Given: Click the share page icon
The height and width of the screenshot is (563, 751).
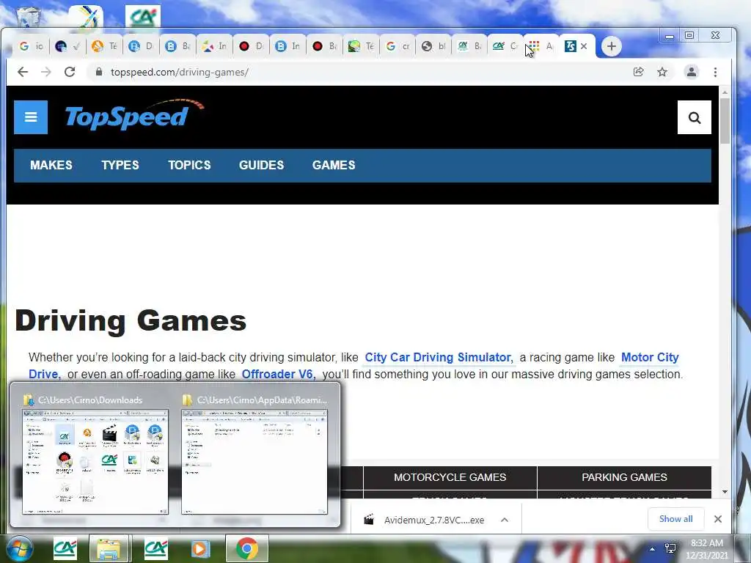Looking at the screenshot, I should coord(639,72).
